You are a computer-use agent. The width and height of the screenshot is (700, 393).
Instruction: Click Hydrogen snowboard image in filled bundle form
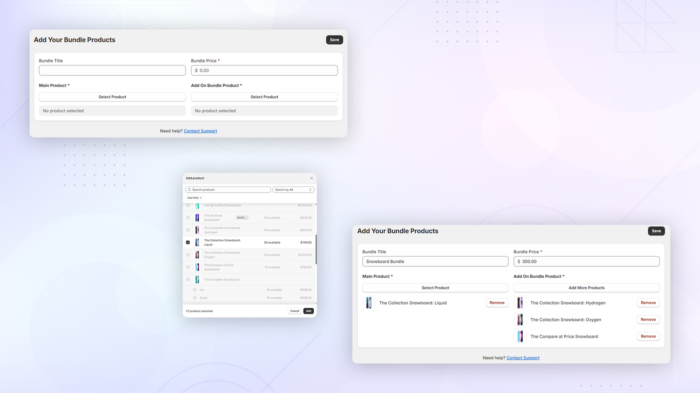click(520, 303)
